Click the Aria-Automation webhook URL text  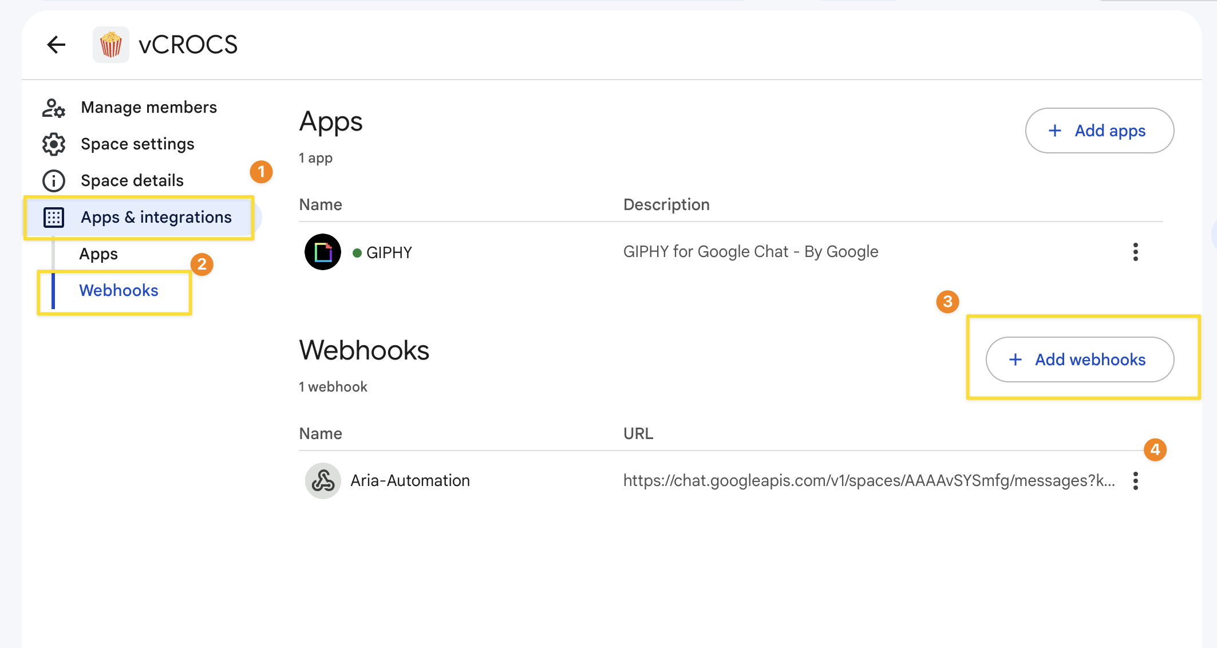(x=869, y=481)
